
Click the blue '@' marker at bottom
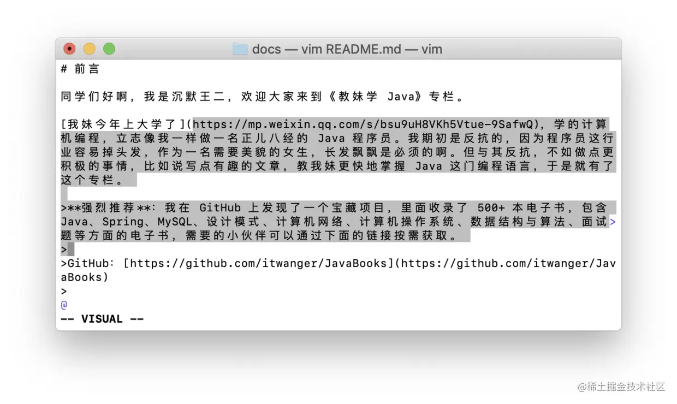(64, 305)
